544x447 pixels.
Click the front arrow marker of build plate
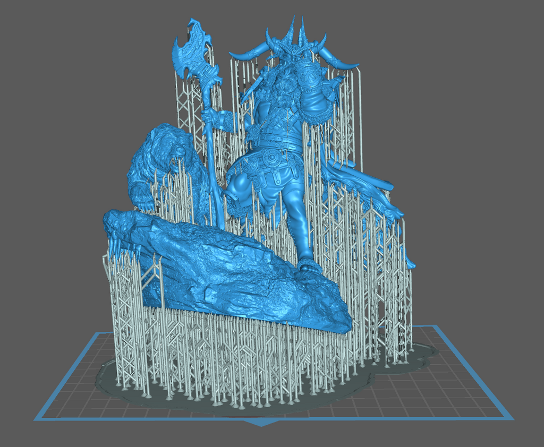coord(262,423)
